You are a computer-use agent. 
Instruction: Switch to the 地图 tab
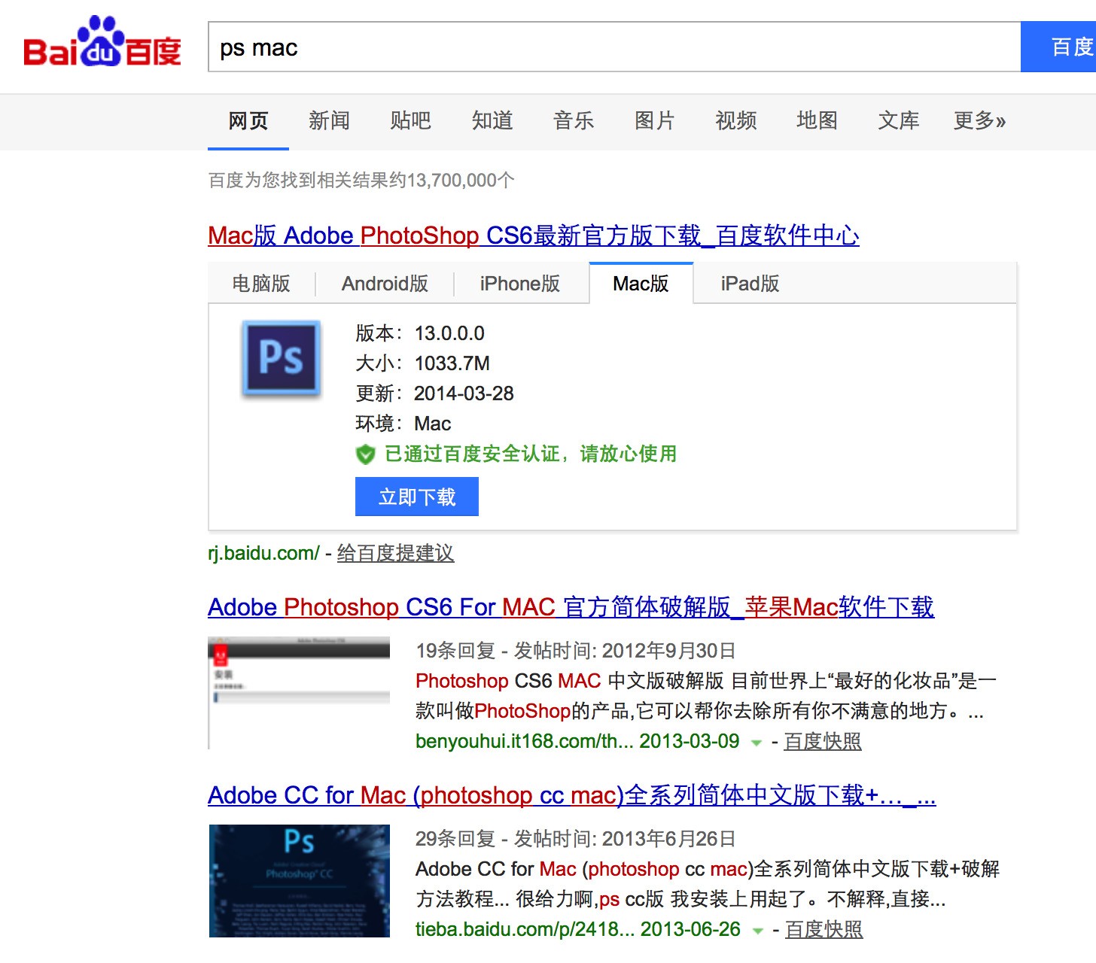[817, 120]
